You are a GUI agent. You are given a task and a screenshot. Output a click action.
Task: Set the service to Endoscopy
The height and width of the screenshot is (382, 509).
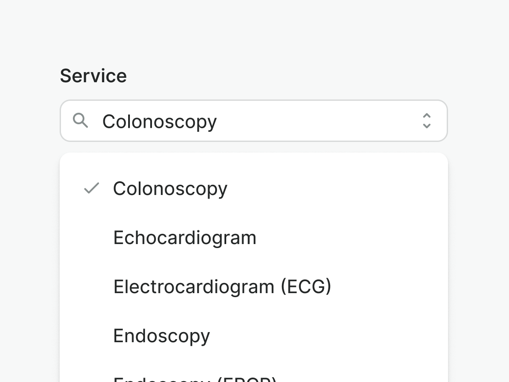click(162, 336)
